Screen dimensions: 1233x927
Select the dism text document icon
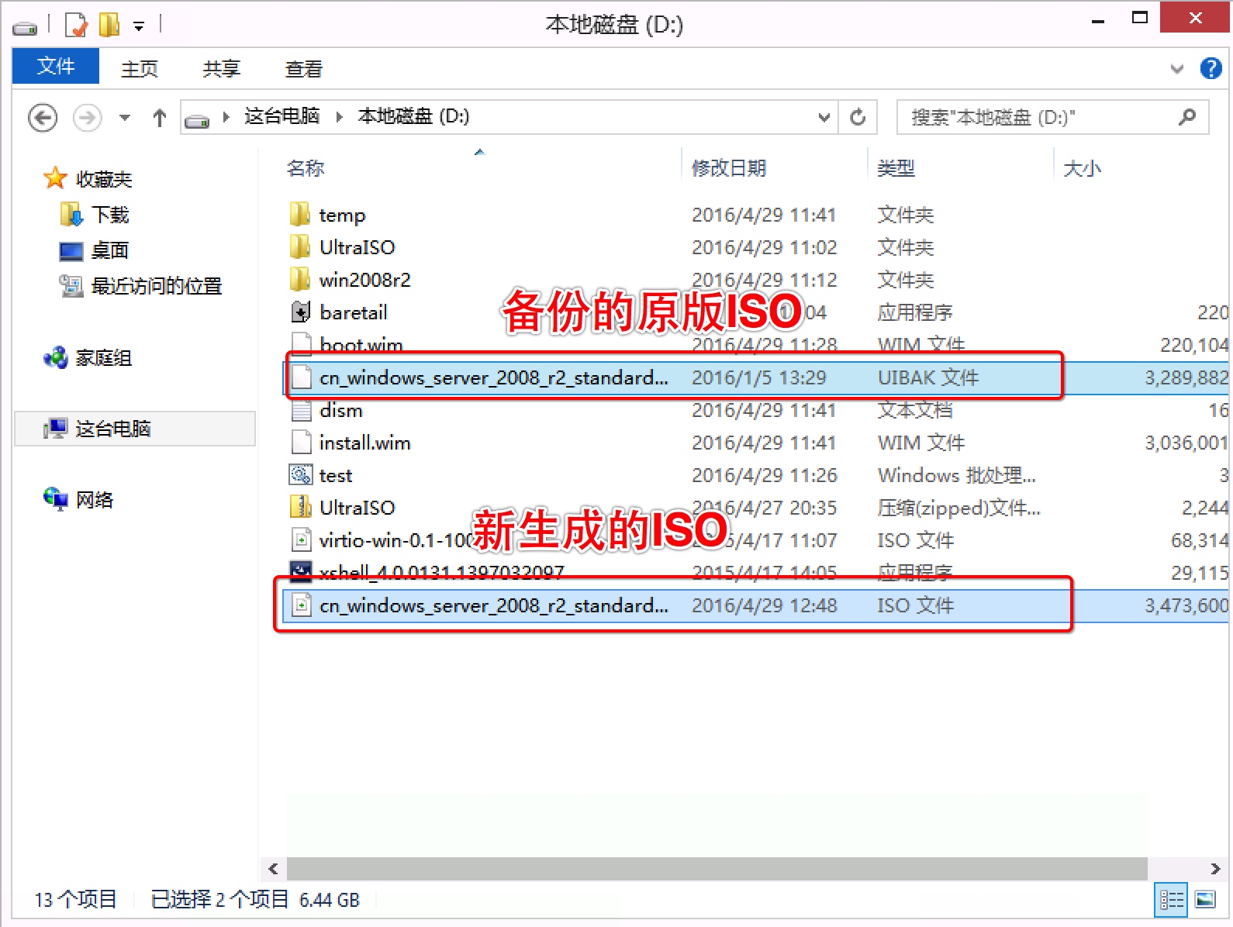click(x=300, y=409)
